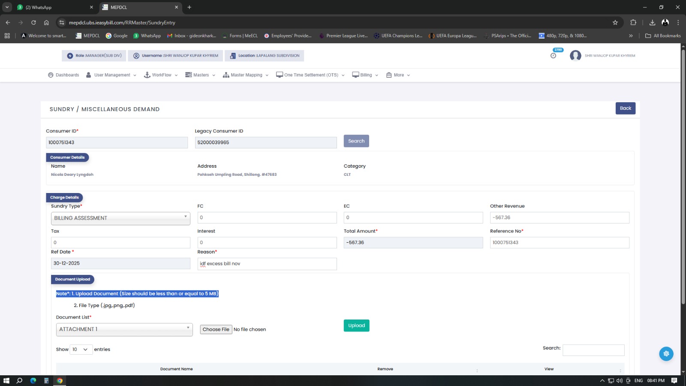The image size is (686, 386).
Task: Open the user profile avatar icon
Action: coord(575,56)
